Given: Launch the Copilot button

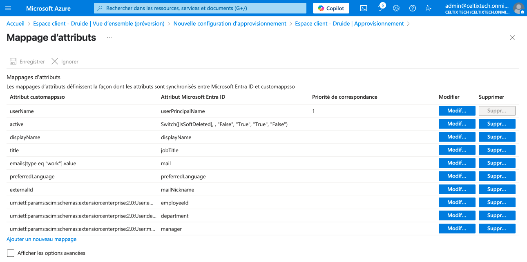Looking at the screenshot, I should point(331,8).
